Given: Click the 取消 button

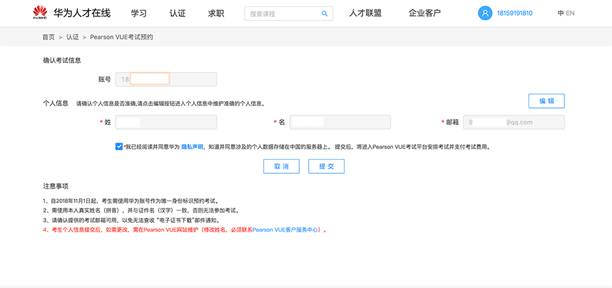Looking at the screenshot, I should 282,166.
